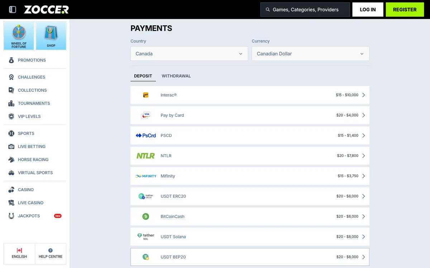The image size is (430, 268).
Task: Click the Live Casino icon
Action: [11, 203]
